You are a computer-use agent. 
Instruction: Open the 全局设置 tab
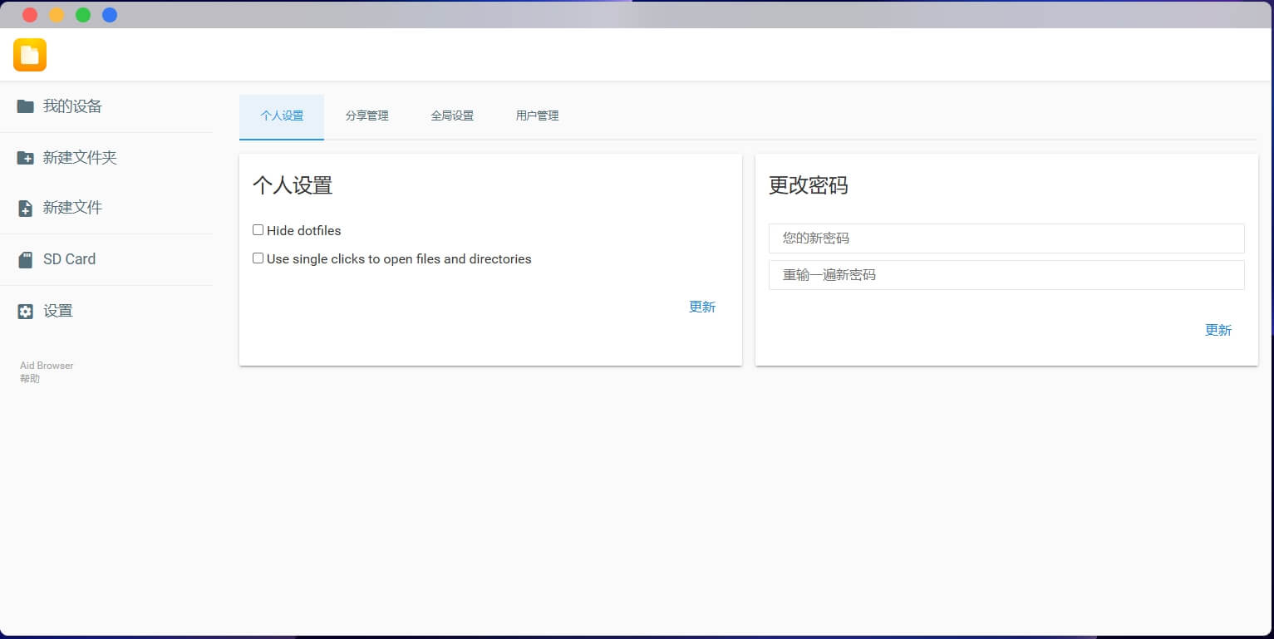pos(452,116)
